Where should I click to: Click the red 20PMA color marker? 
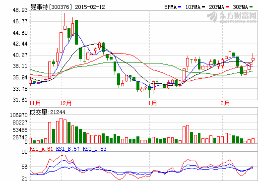227,7
